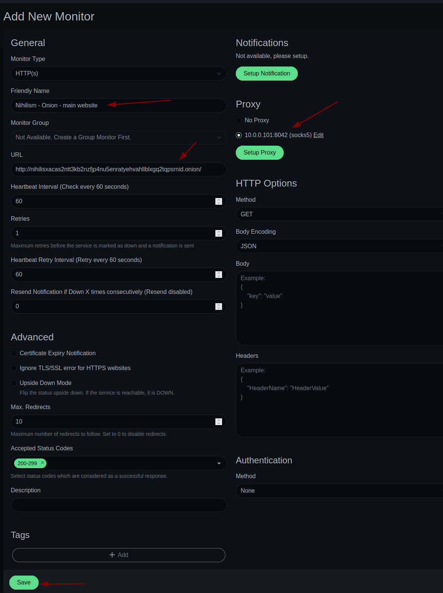Remove the 200-299 status code tag
This screenshot has height=593, width=443.
point(42,463)
